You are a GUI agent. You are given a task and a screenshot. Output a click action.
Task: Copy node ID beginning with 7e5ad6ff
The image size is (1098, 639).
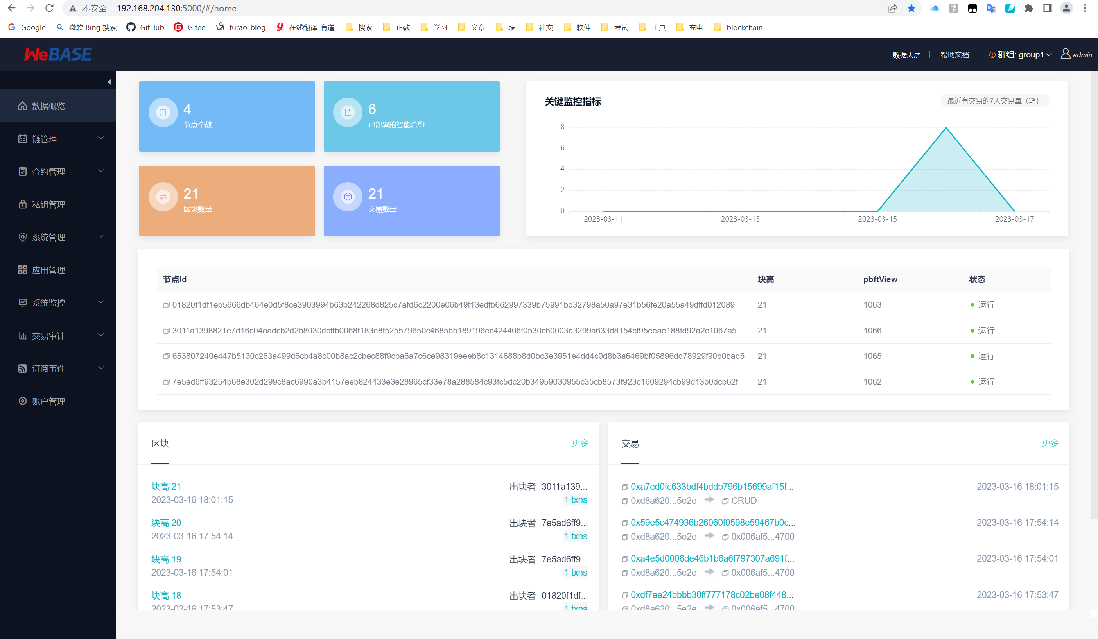166,382
